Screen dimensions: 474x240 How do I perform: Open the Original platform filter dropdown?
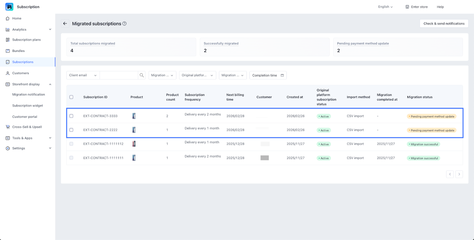click(197, 75)
